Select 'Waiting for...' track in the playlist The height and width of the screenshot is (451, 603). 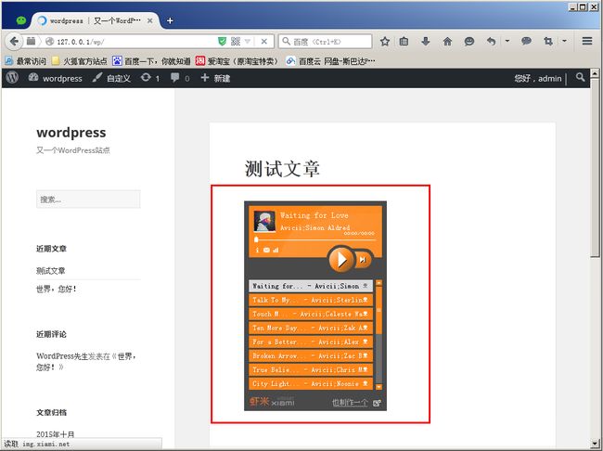coord(311,286)
